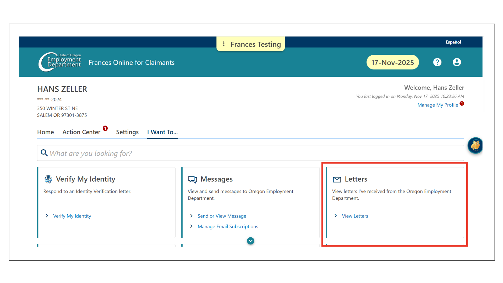Click 'Respond to an Identity Verification letter' text
Image resolution: width=503 pixels, height=283 pixels.
tap(87, 192)
